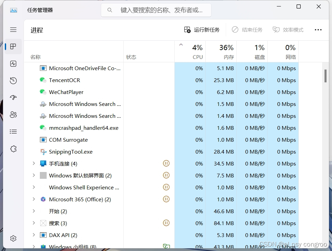Viewport: 332px width, 251px height.
Task: Click suspended status icon for Microsoft 365
Action: tap(166, 199)
